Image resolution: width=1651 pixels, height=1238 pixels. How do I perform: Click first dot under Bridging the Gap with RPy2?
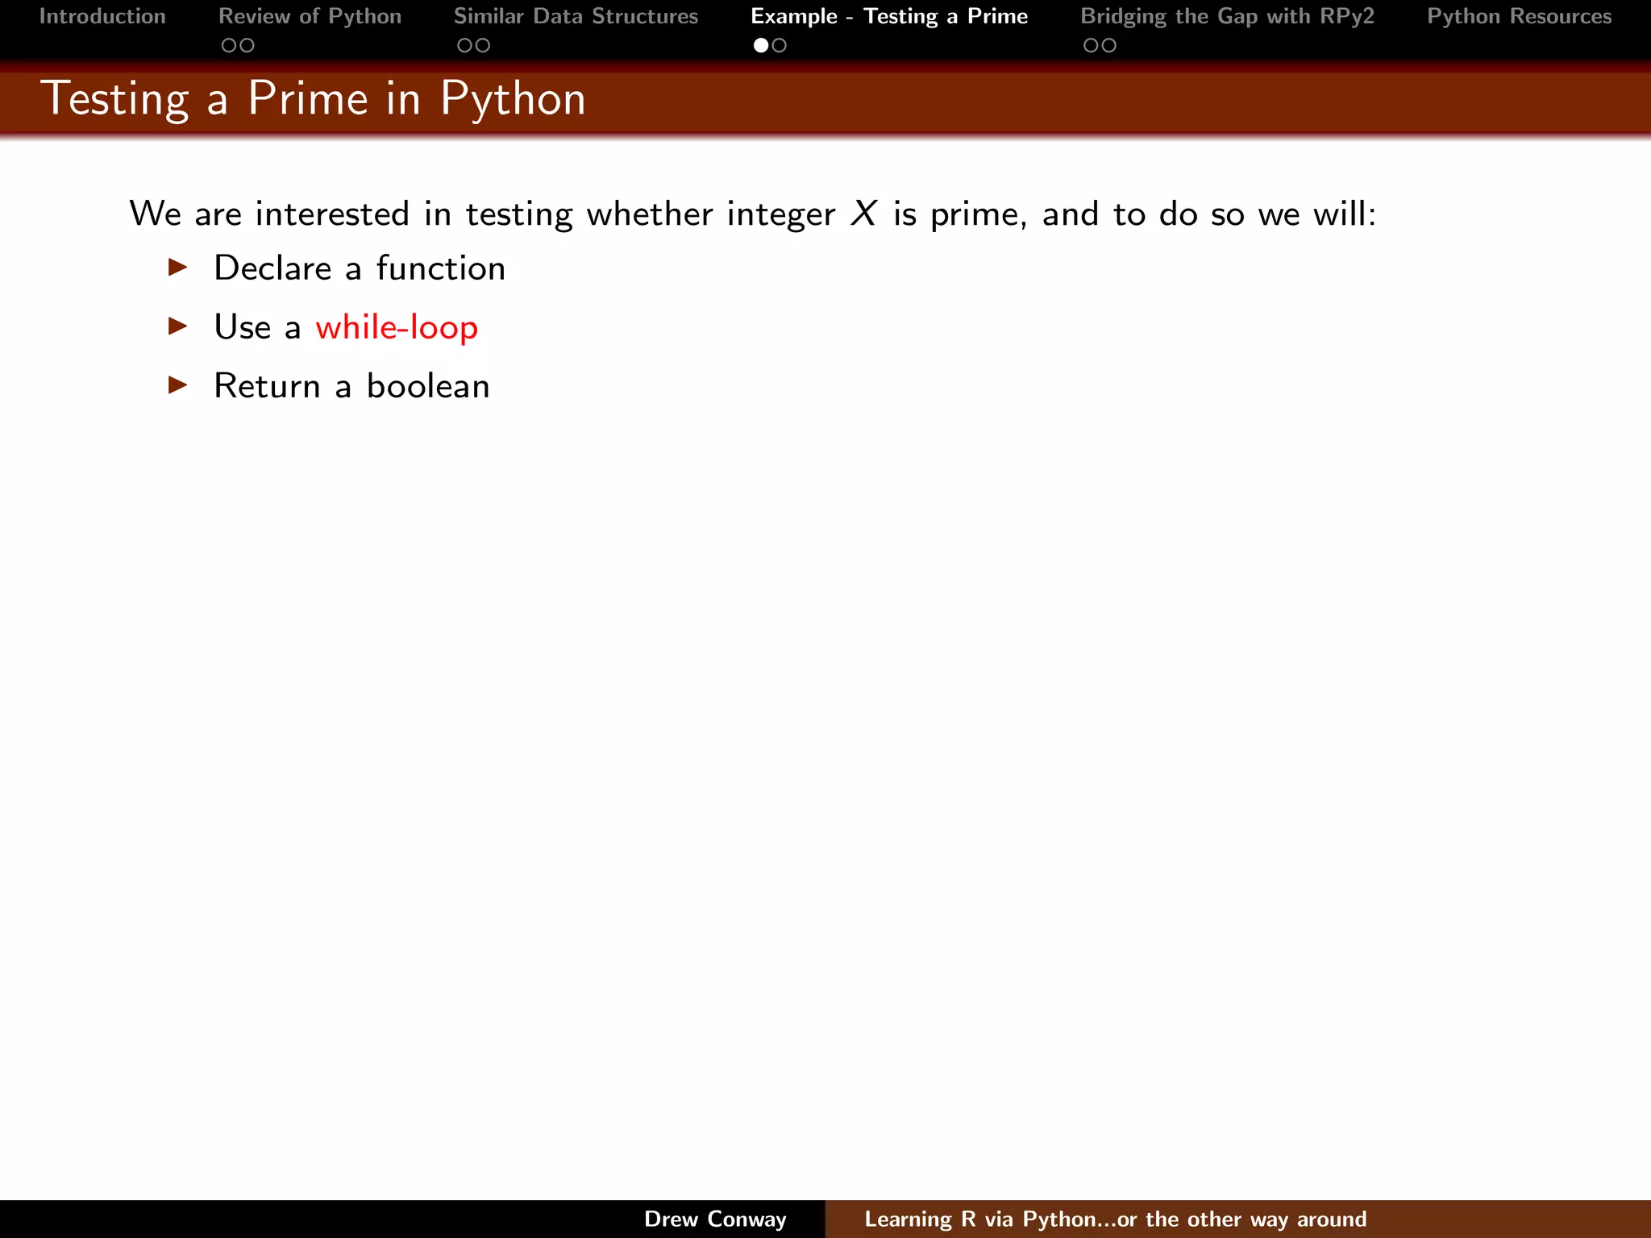pos(1091,46)
